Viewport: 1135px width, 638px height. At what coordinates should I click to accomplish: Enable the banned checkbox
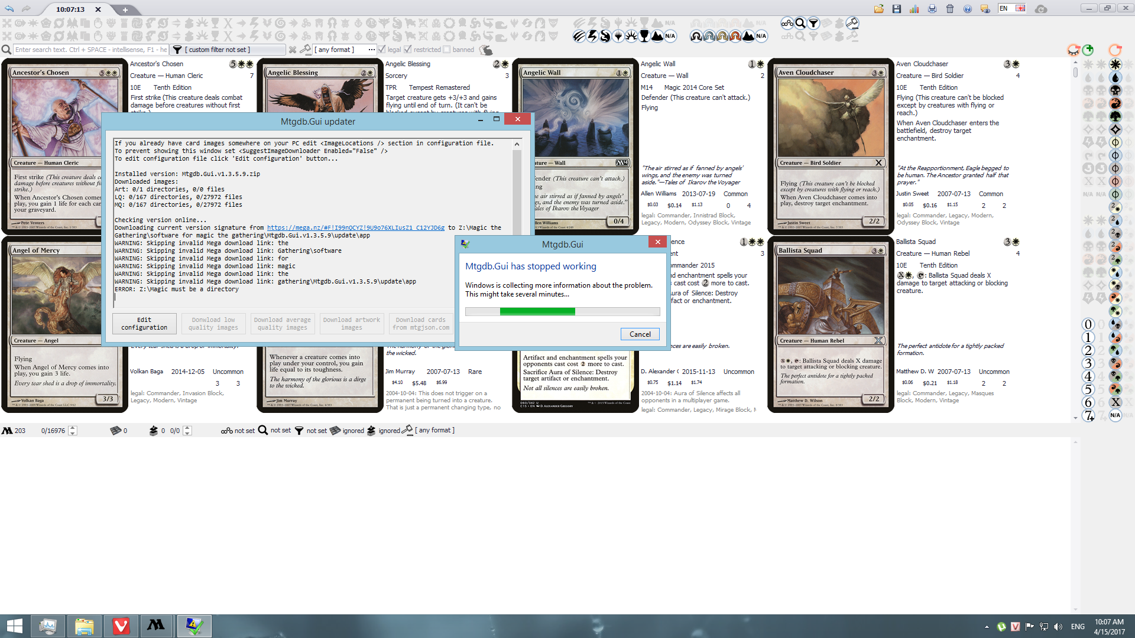click(x=447, y=50)
